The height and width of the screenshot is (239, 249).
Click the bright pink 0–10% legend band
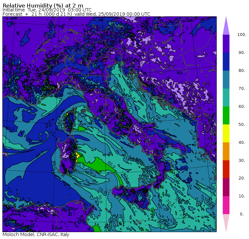226,205
